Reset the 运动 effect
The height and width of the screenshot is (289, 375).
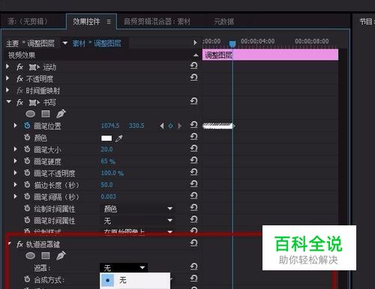193,66
